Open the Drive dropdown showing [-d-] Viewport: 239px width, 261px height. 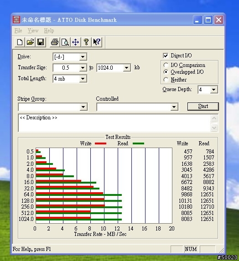click(83, 57)
